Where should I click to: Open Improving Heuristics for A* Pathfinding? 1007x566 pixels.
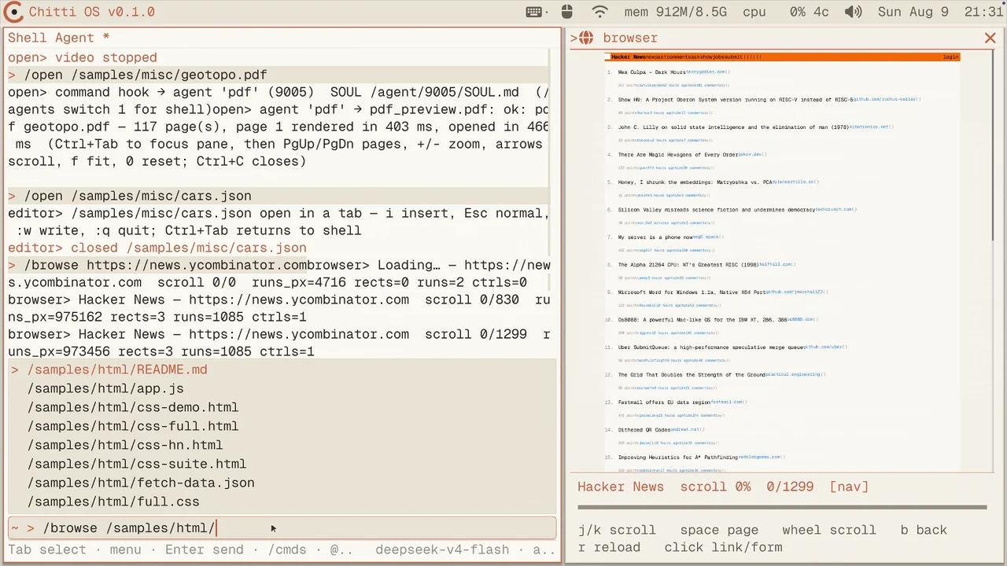[677, 458]
